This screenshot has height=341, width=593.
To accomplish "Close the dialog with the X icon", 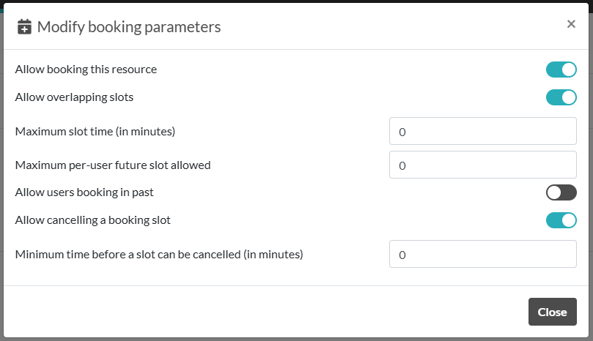I will 571,24.
